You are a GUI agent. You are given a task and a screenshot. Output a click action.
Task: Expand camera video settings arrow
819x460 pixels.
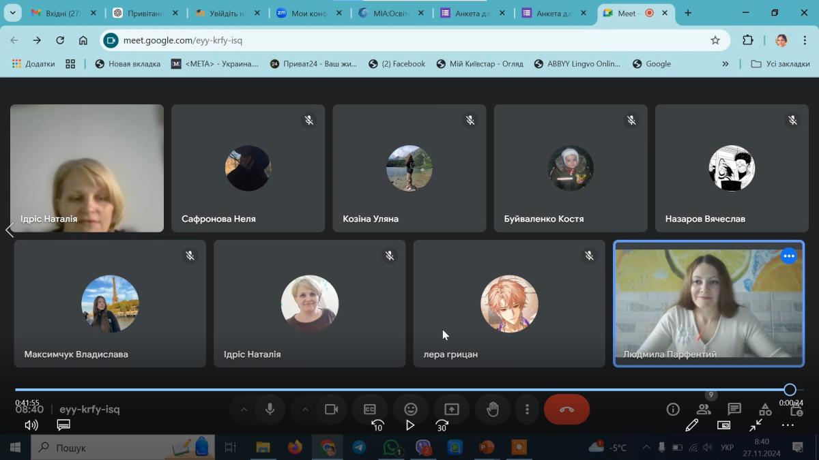(305, 410)
